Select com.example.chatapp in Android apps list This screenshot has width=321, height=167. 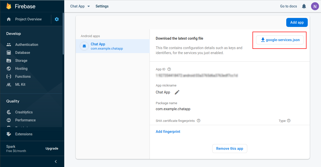pyautogui.click(x=112, y=46)
